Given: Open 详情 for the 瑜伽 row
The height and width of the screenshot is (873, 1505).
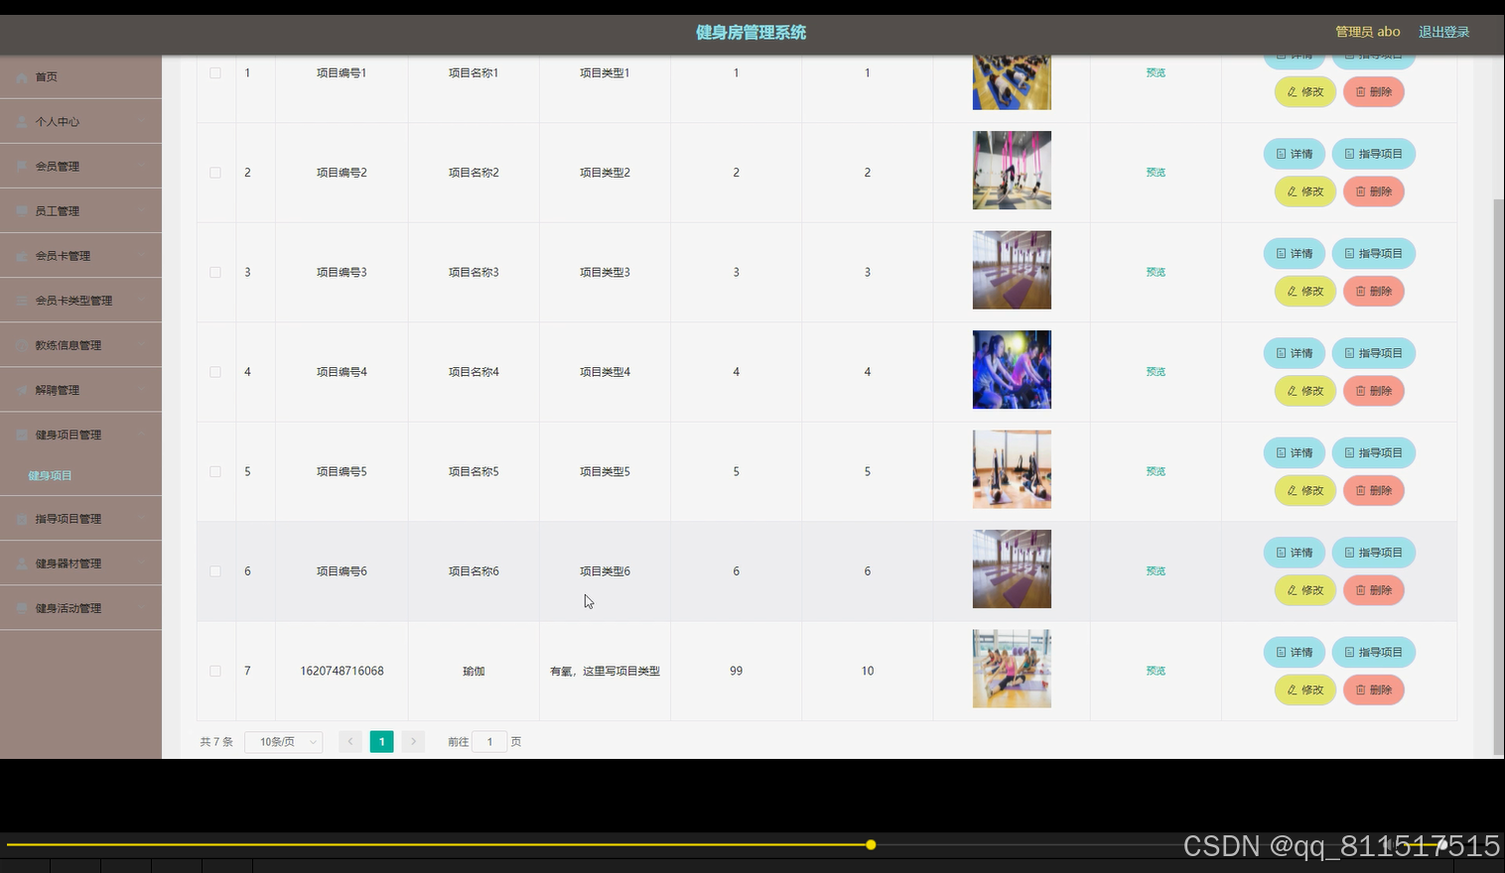Looking at the screenshot, I should click(1295, 653).
